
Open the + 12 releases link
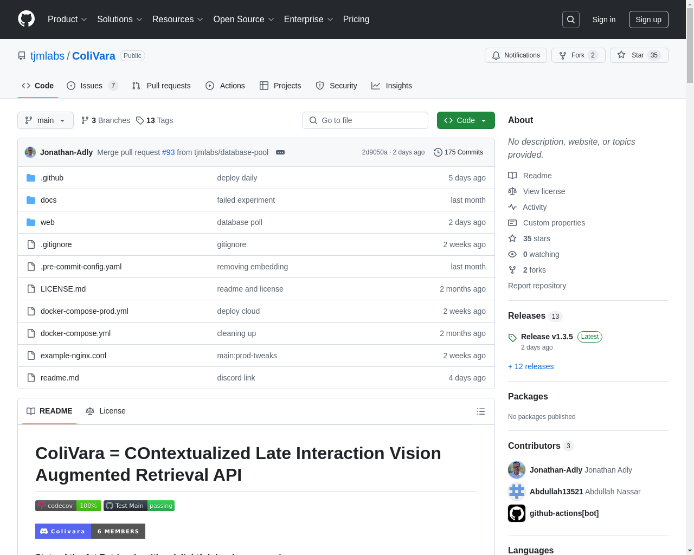531,366
